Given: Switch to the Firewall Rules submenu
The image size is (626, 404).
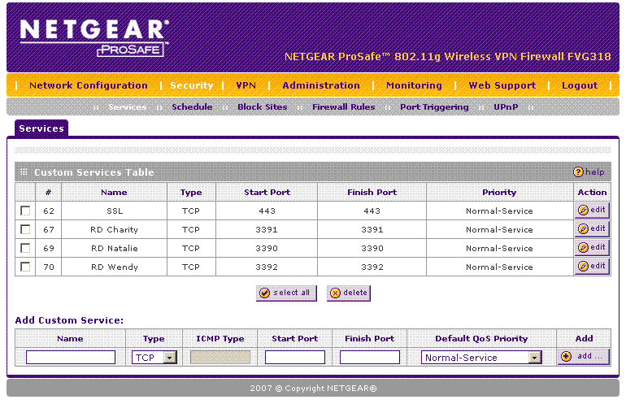Looking at the screenshot, I should (343, 107).
